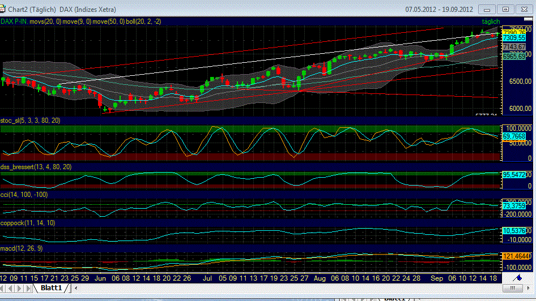This screenshot has width=536, height=301.
Task: Select the Blatt1 sheet tab
Action: pos(51,288)
